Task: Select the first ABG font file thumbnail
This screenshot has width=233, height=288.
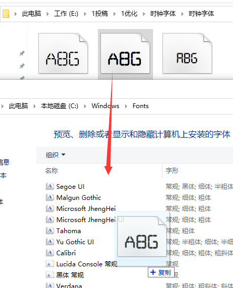Action: [x=63, y=54]
